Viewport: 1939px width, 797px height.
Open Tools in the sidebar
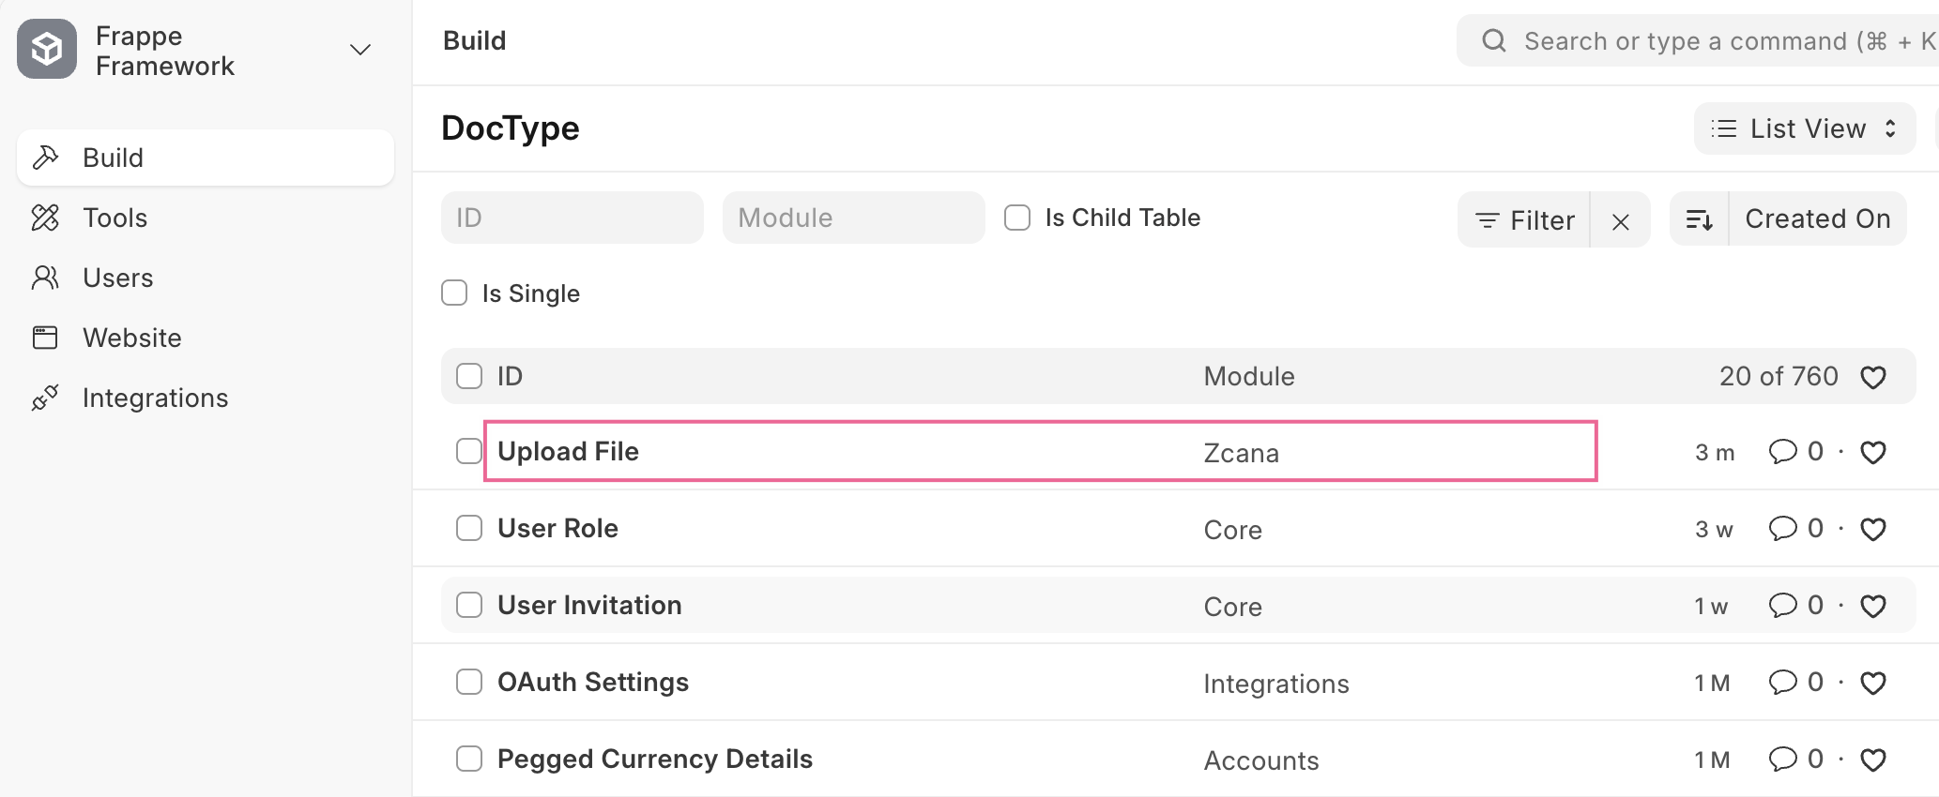tap(115, 218)
